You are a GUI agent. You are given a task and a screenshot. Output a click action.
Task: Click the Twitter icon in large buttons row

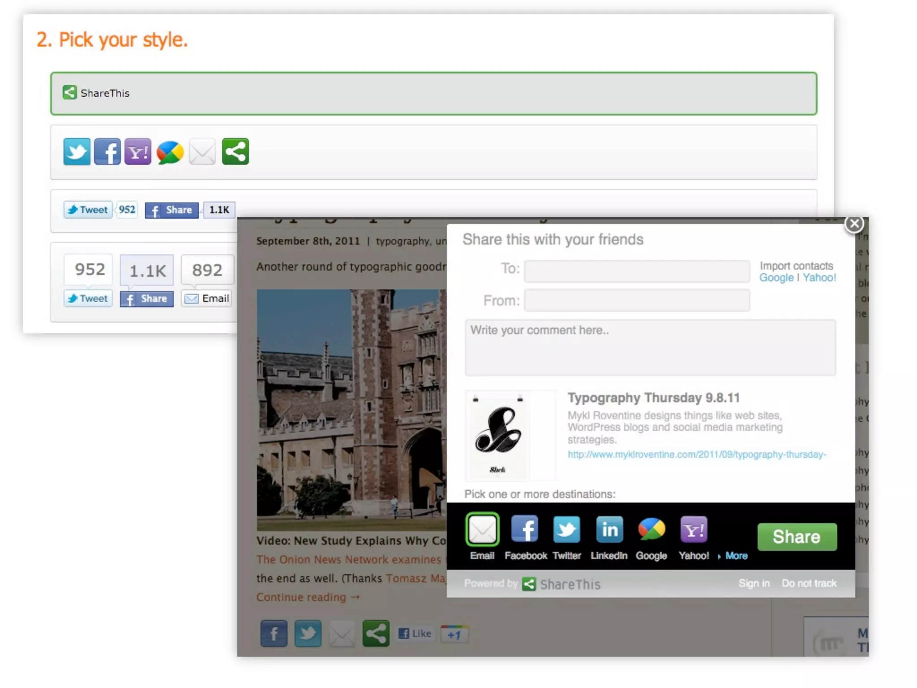77,152
